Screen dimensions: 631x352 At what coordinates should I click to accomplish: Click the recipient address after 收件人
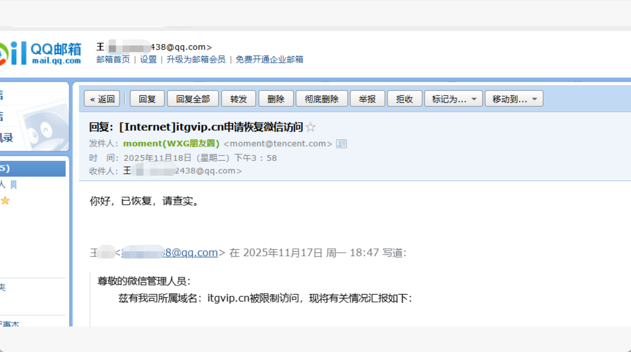(183, 171)
